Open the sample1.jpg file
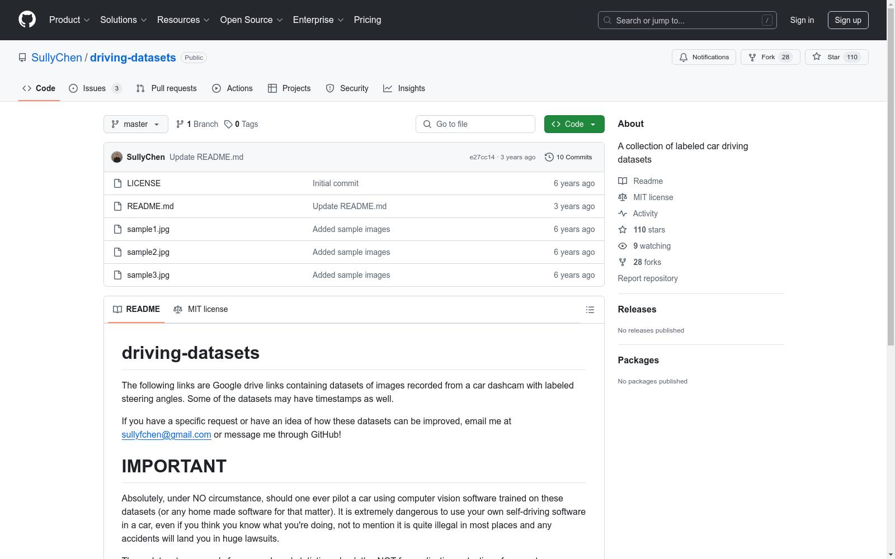 (148, 229)
